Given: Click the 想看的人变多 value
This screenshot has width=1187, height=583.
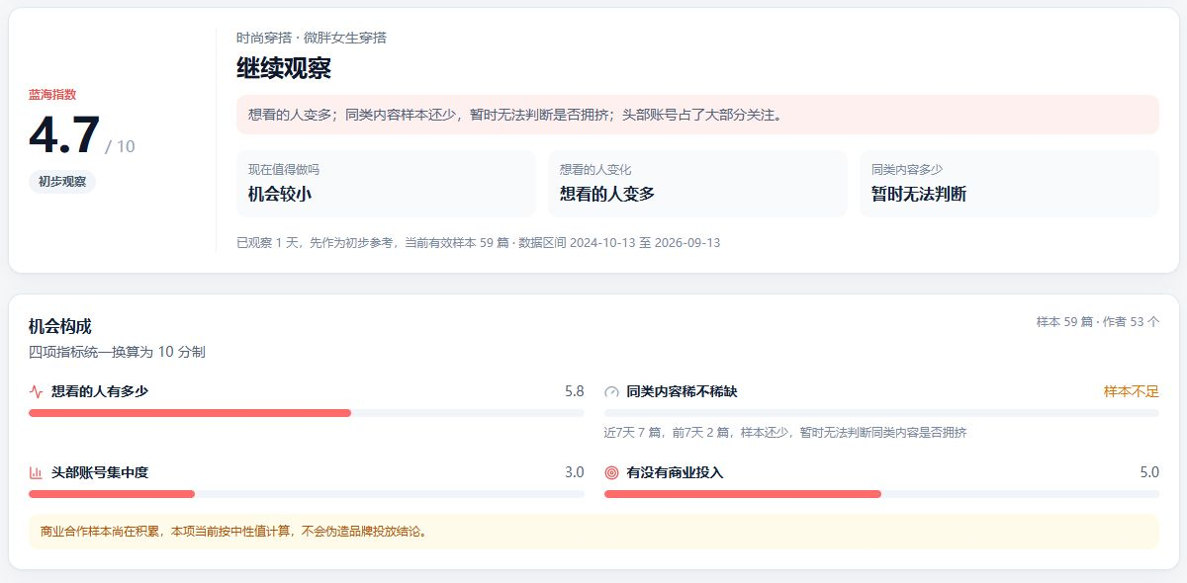Looking at the screenshot, I should [607, 195].
